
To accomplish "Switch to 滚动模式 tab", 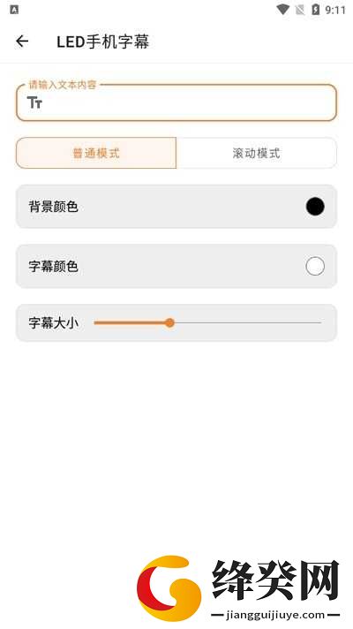I will pyautogui.click(x=257, y=153).
